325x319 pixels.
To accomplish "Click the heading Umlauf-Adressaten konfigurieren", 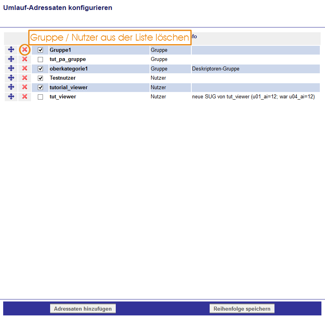I will tap(58, 8).
